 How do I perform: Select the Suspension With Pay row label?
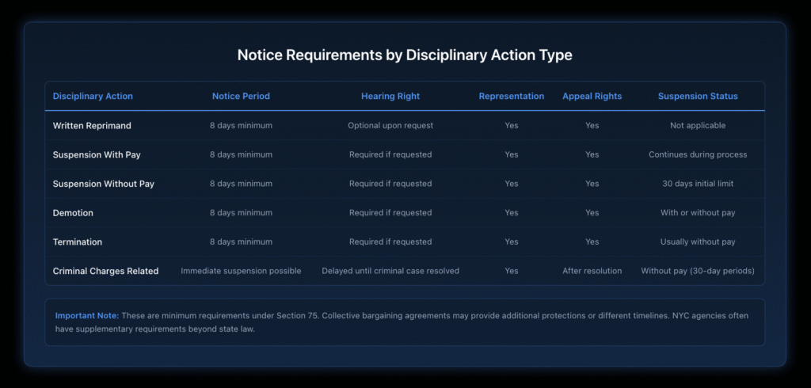(97, 154)
